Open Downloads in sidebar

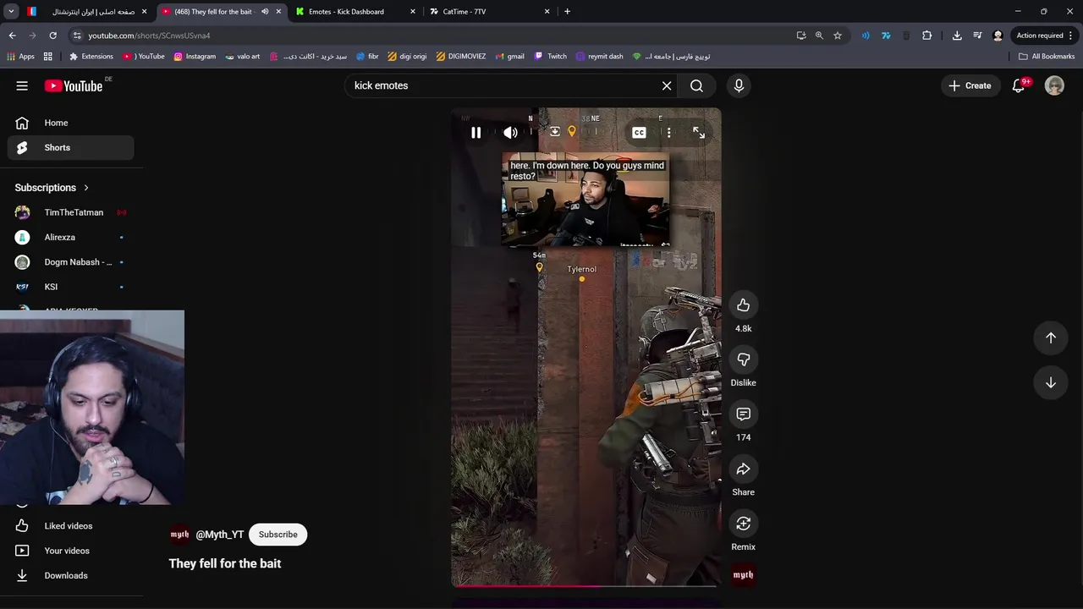tap(71, 575)
